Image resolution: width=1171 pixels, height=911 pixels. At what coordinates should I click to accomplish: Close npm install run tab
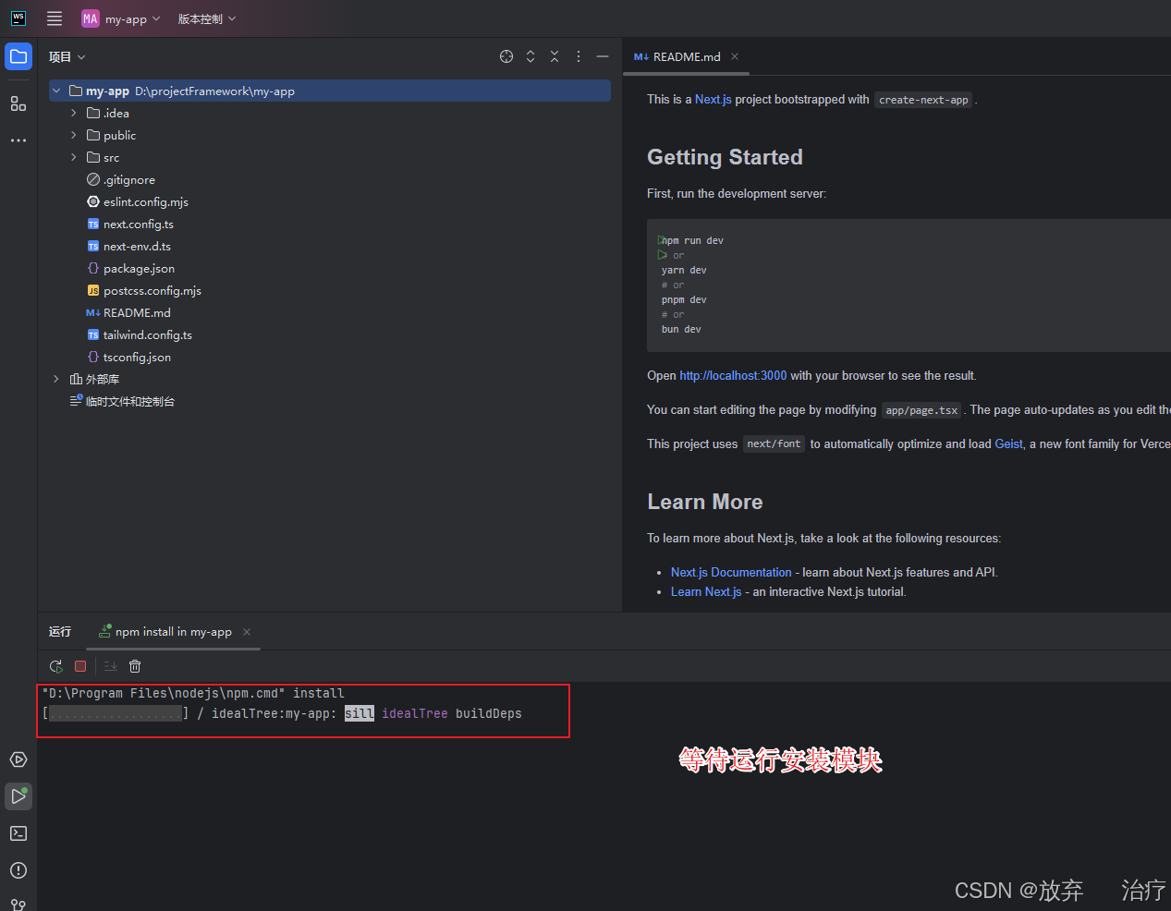247,632
